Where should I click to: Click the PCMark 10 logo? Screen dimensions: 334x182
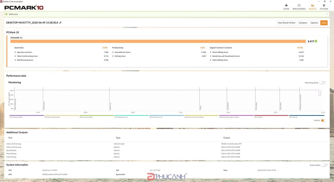click(24, 7)
